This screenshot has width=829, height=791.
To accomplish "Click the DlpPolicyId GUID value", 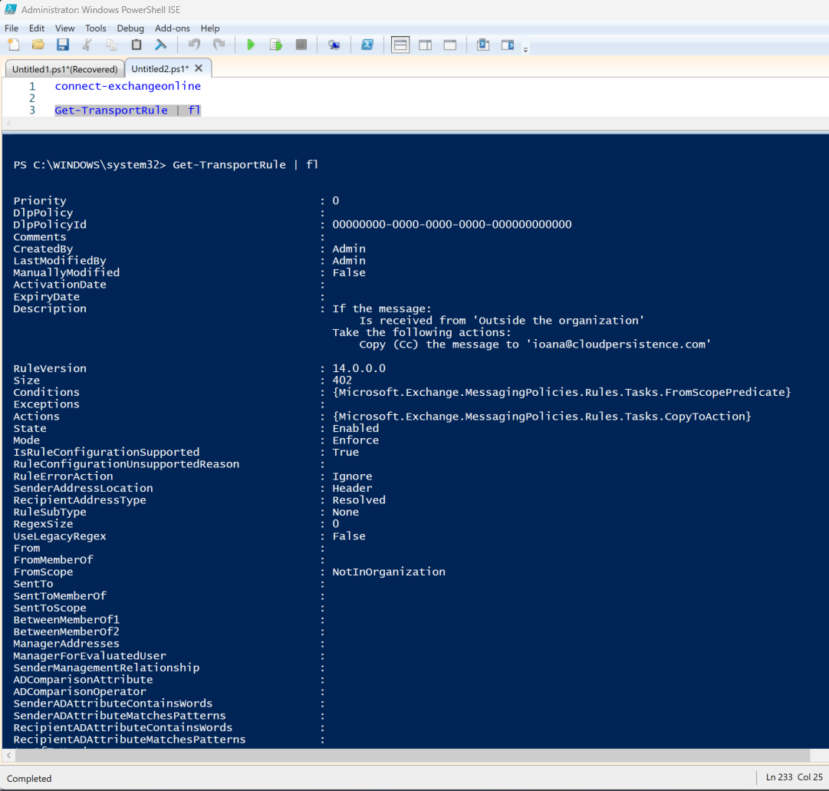I will [x=452, y=224].
